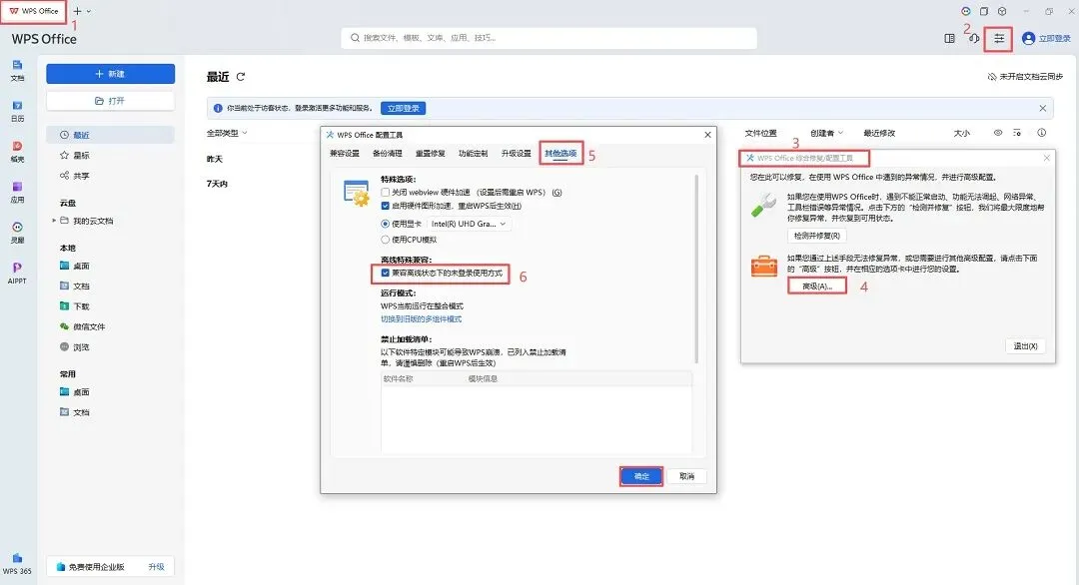
Task: Switch to 兼容设置 tab in config tool
Action: (345, 154)
